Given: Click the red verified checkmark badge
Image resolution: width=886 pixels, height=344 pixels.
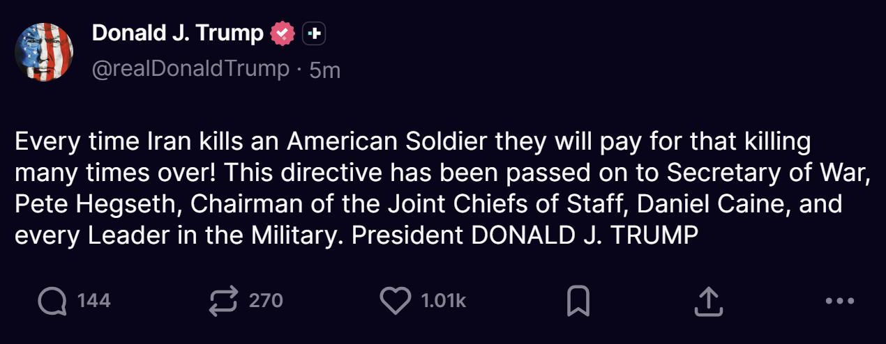Looking at the screenshot, I should click(283, 33).
